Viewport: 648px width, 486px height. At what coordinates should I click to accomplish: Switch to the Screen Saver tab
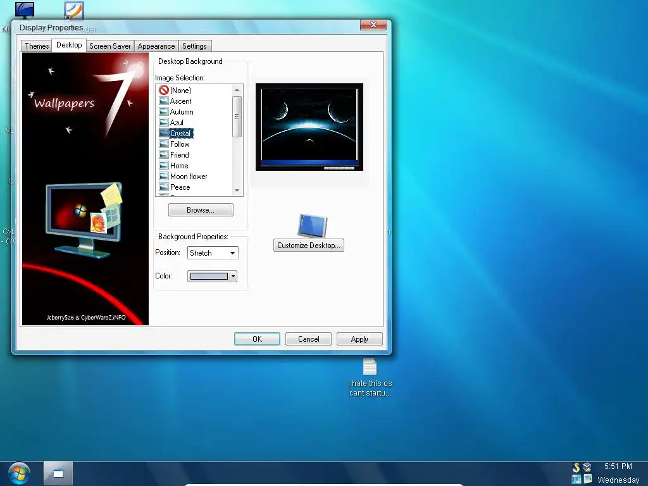point(110,46)
